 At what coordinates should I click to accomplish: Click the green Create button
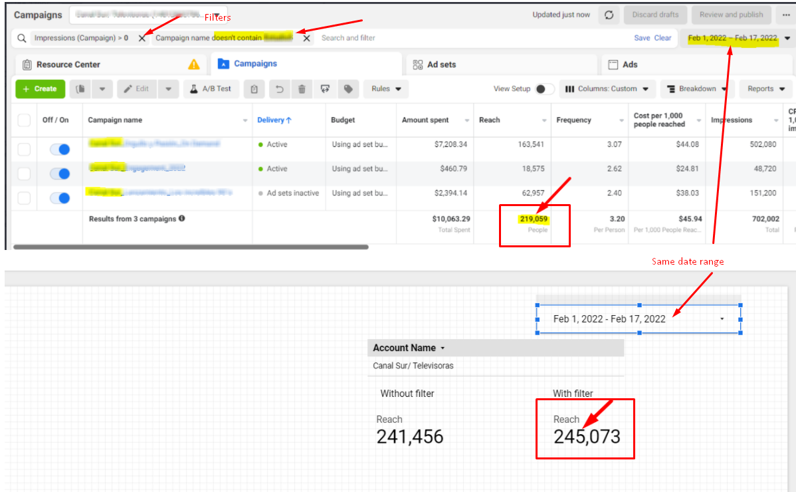point(39,89)
